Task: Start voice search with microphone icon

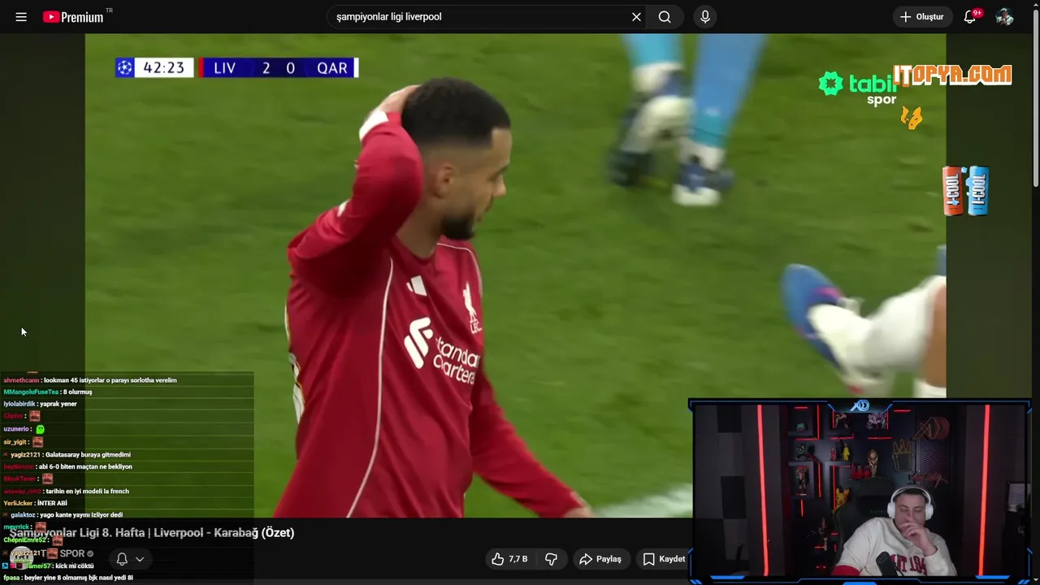Action: coord(705,17)
